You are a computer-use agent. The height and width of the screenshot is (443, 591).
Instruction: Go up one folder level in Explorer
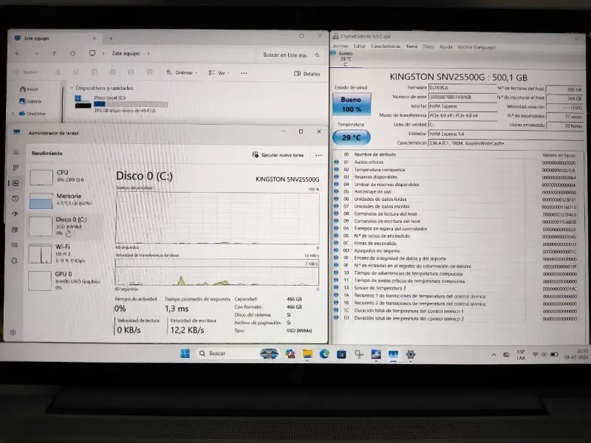54,53
